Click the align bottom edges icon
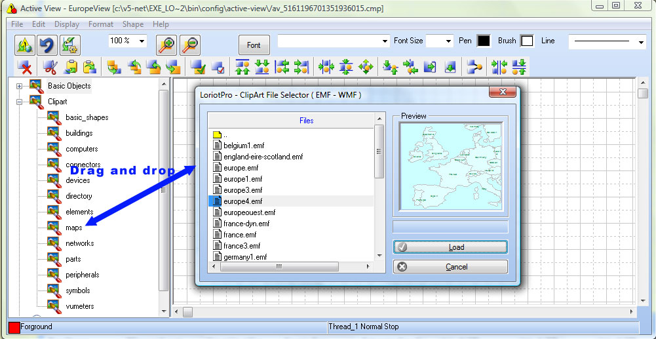 pos(263,67)
